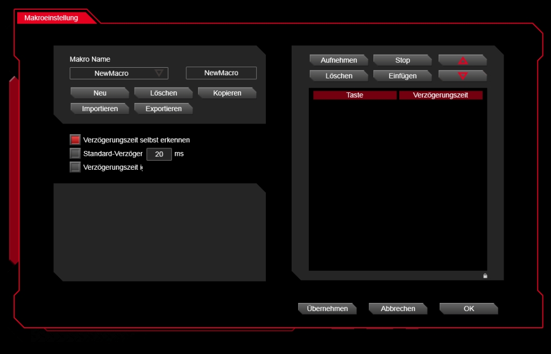This screenshot has width=551, height=354.
Task: Check the third Verzögerungszeit ignore checkbox
Action: coord(75,167)
